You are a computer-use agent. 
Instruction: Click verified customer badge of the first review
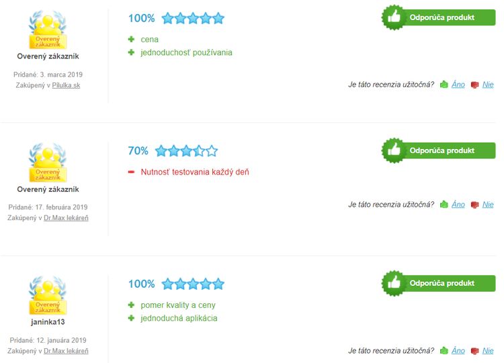pos(48,30)
